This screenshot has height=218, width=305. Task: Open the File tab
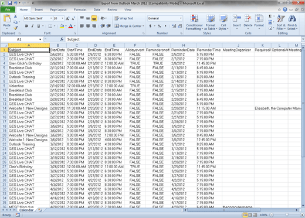click(8, 9)
